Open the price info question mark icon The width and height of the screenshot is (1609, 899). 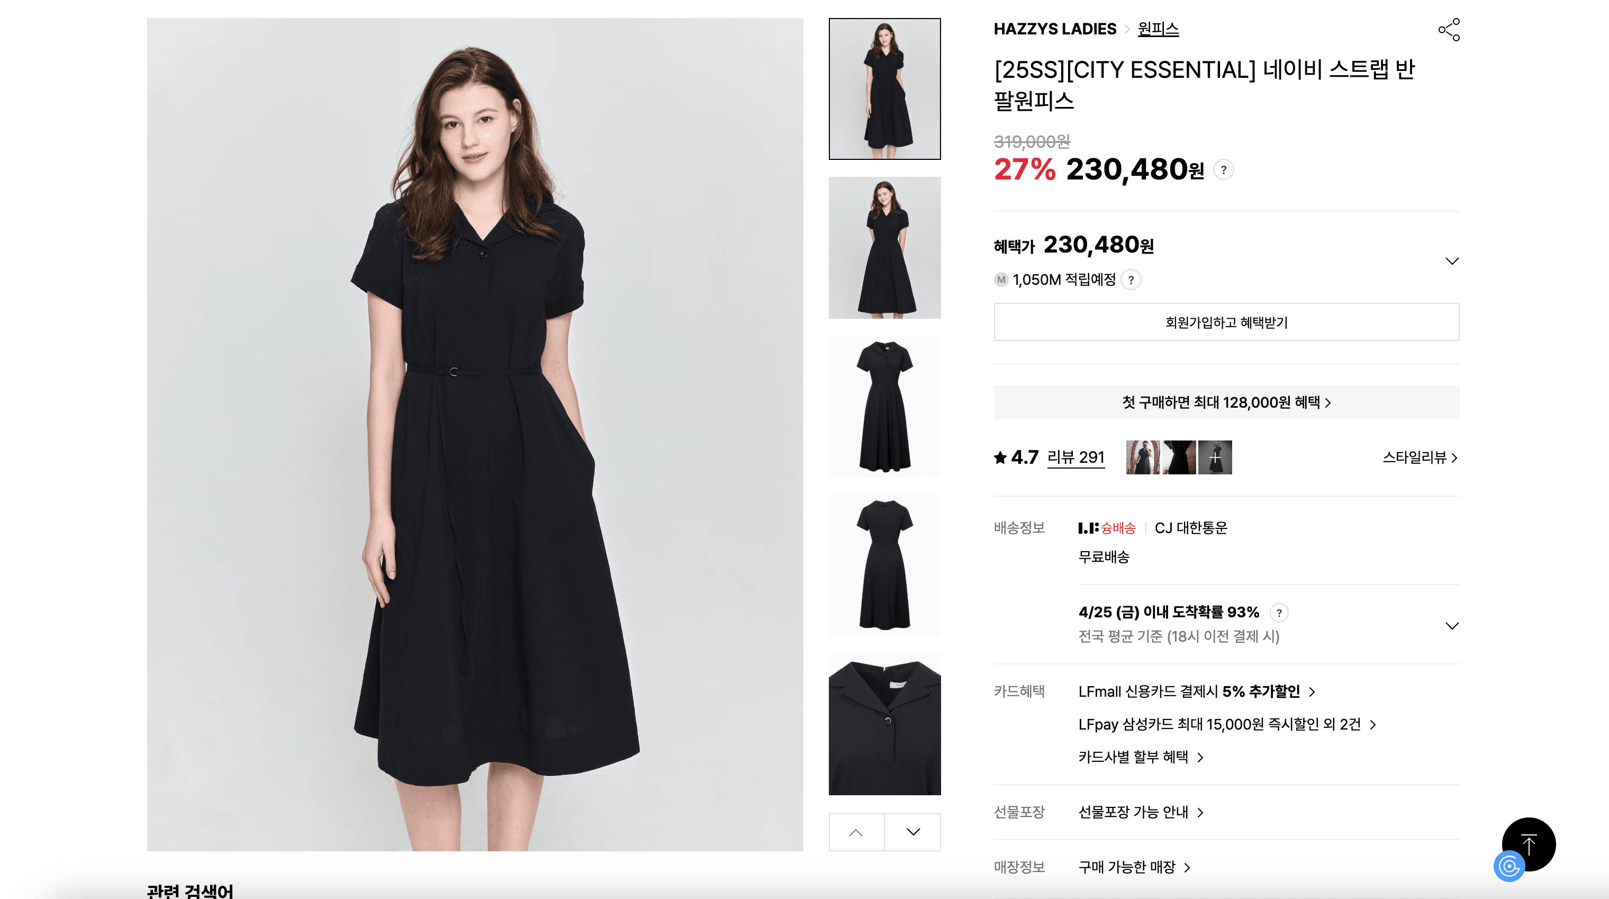coord(1223,170)
